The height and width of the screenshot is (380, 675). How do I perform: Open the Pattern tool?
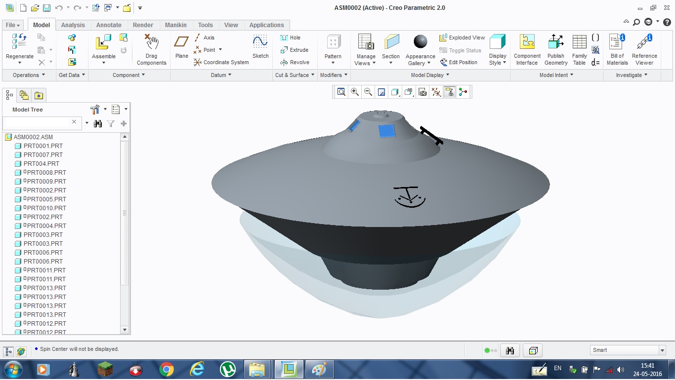click(x=333, y=49)
